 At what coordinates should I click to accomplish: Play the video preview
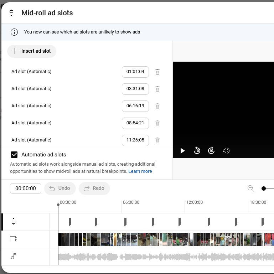182,151
